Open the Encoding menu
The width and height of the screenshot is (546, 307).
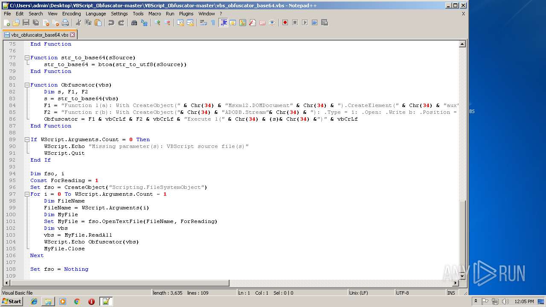[x=71, y=14]
